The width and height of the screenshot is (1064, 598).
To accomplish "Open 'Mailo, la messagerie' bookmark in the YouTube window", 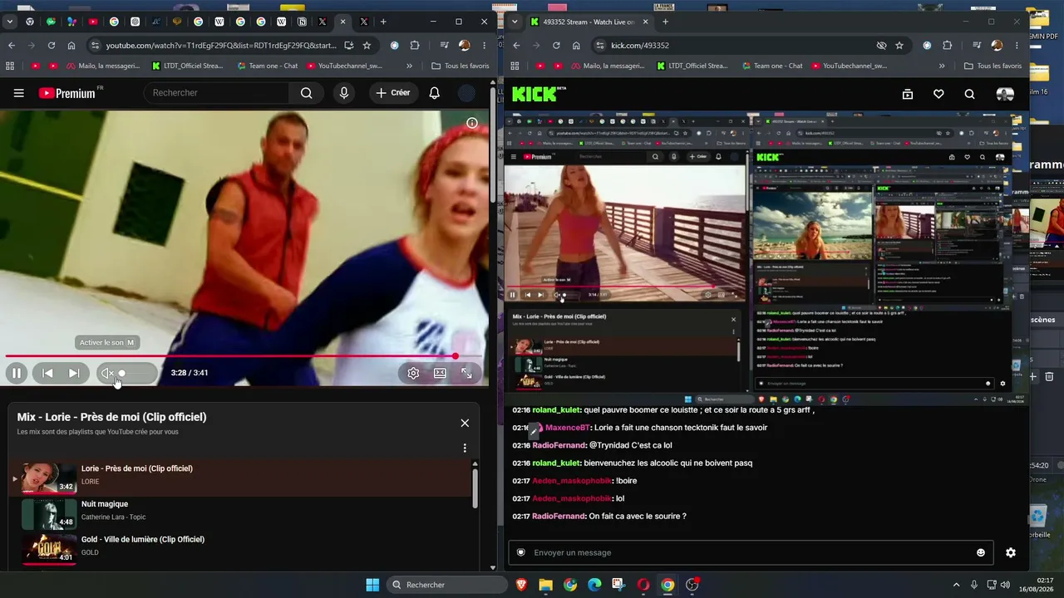I will pos(105,66).
